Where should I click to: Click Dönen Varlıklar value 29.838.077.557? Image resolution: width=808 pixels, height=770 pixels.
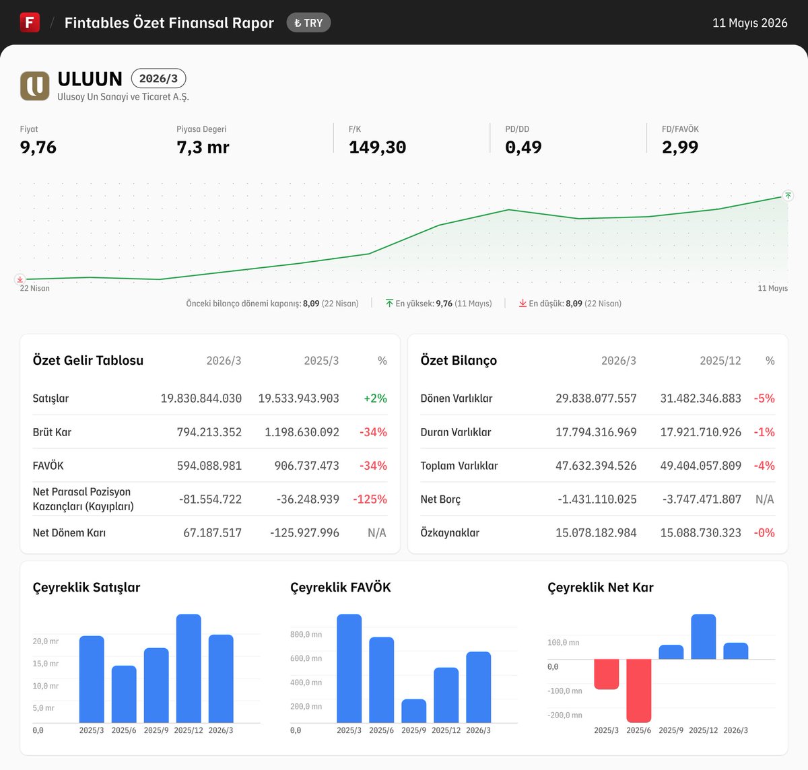(x=596, y=398)
